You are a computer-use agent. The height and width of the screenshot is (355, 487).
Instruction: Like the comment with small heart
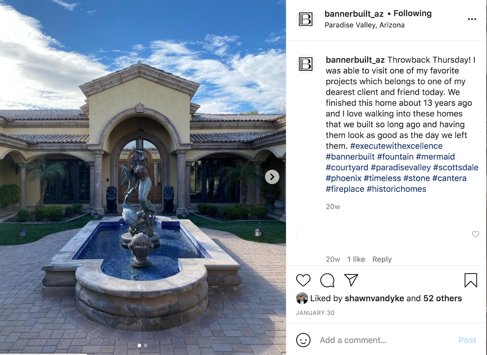(475, 234)
